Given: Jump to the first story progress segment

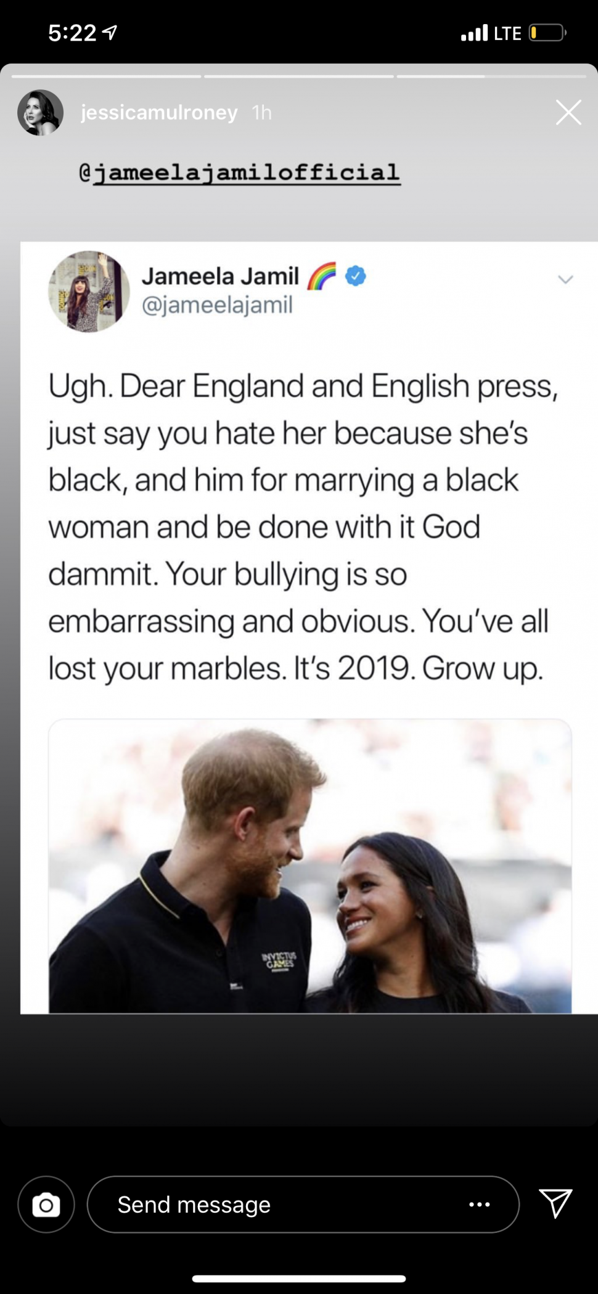Looking at the screenshot, I should [106, 76].
